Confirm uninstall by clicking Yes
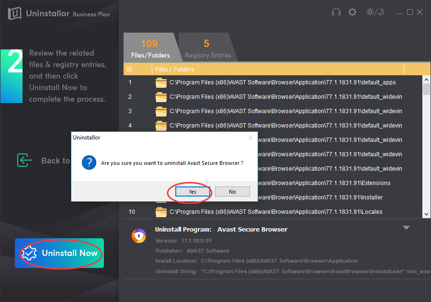The image size is (431, 302). pos(193,192)
